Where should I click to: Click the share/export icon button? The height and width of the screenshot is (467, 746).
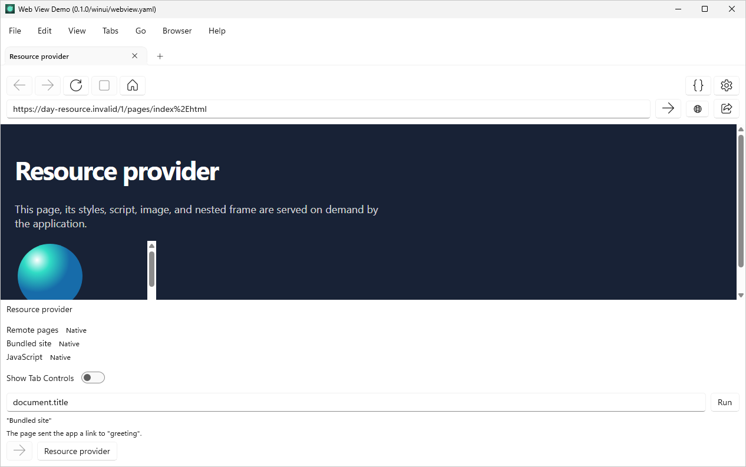coord(727,108)
